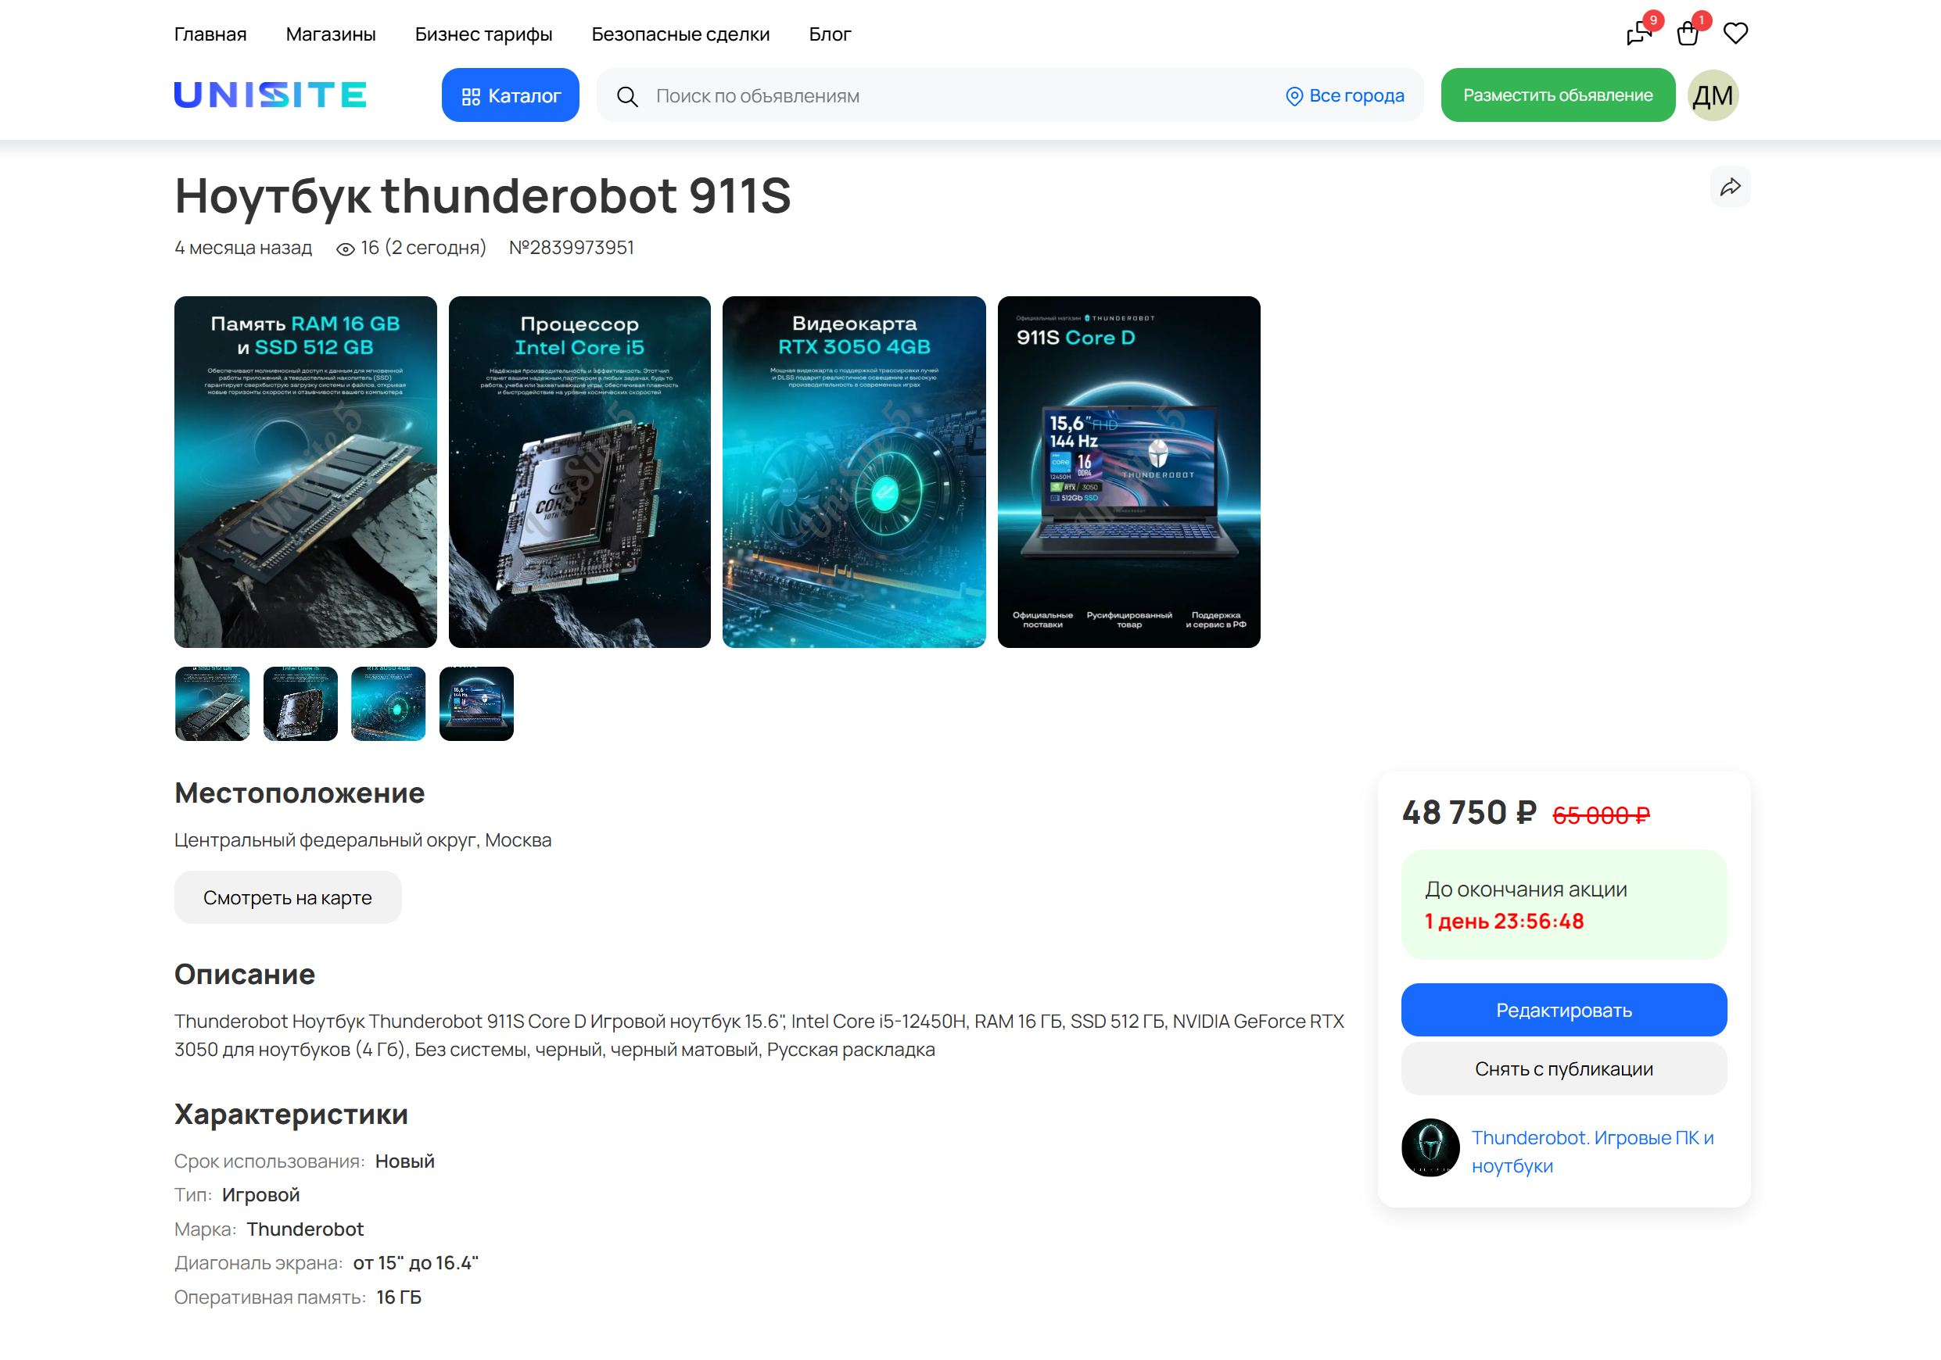Open Магазины in top navigation
This screenshot has width=1941, height=1360.
pyautogui.click(x=331, y=34)
